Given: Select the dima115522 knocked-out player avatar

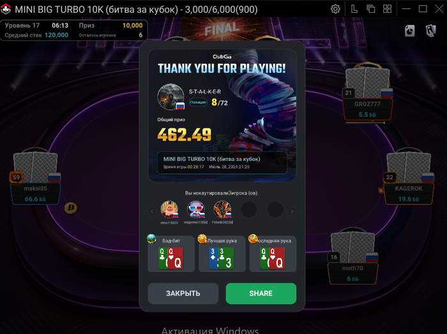Looking at the screenshot, I should 169,209.
